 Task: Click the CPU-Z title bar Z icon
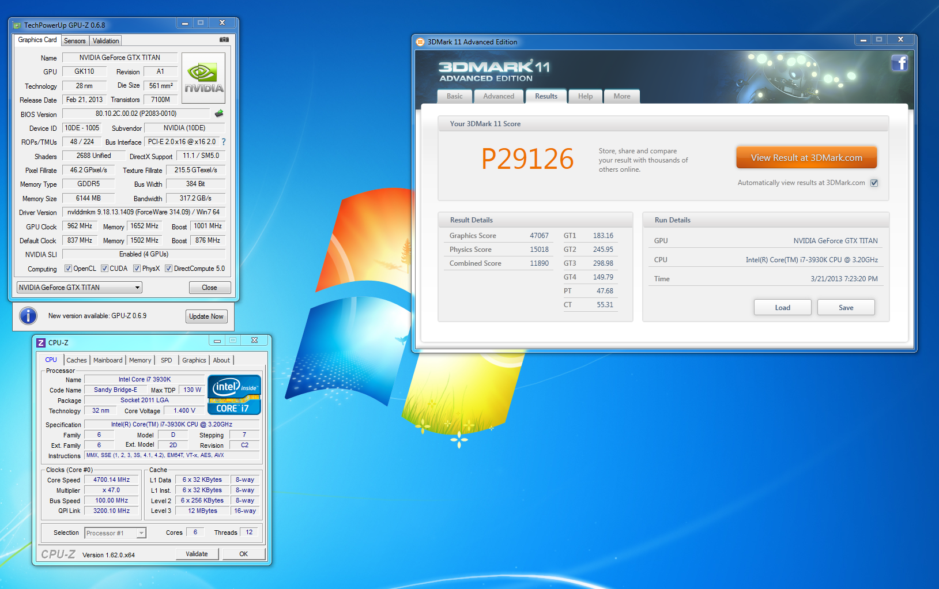41,343
